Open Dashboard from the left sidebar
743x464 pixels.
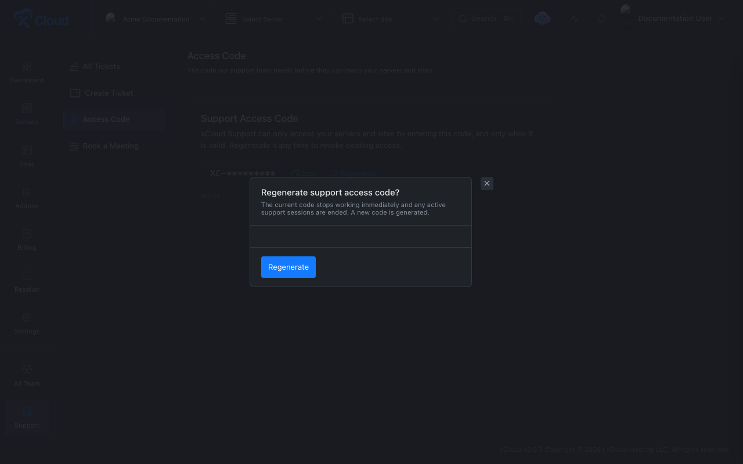[27, 73]
